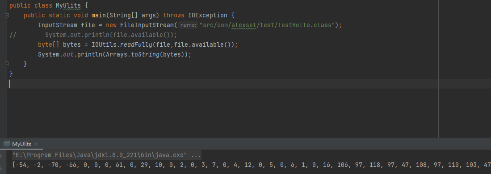Viewport: 491px width, 174px height.
Task: Select the MyUlits run tab
Action: coord(21,144)
